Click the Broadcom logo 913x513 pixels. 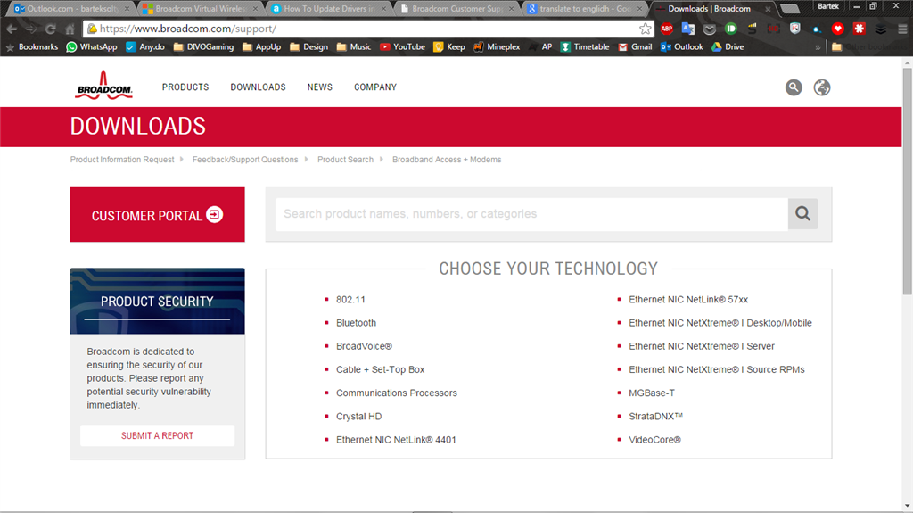tap(103, 86)
